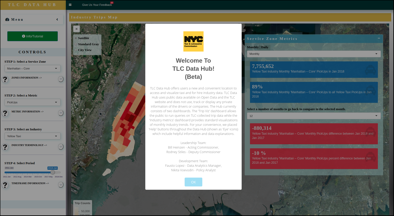The image size is (394, 216).
Task: Collapse the Menu with the left chevron
Action: coord(57,19)
